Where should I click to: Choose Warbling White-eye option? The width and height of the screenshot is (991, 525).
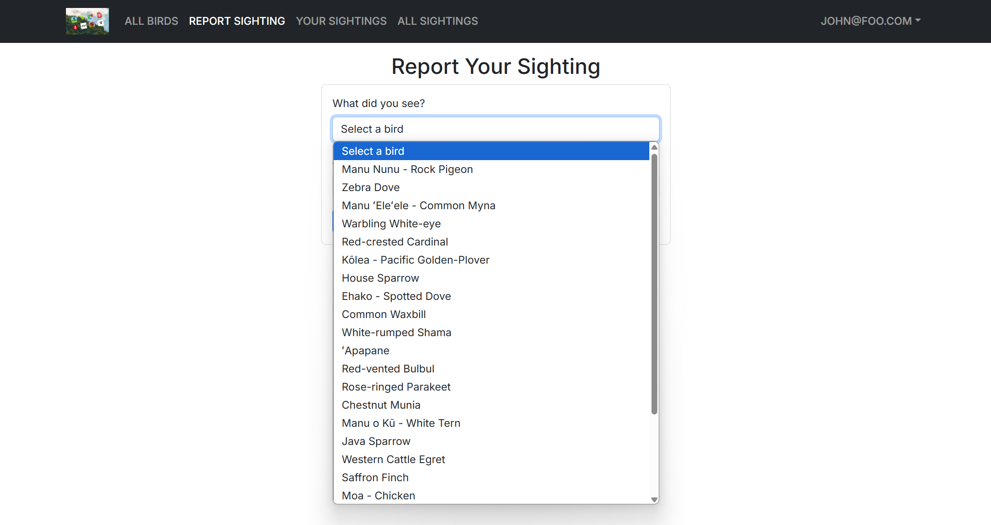click(x=391, y=224)
